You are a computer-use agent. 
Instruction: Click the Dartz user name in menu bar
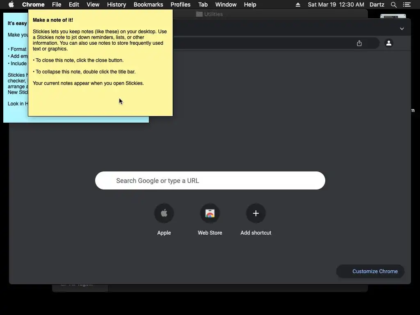pyautogui.click(x=377, y=5)
